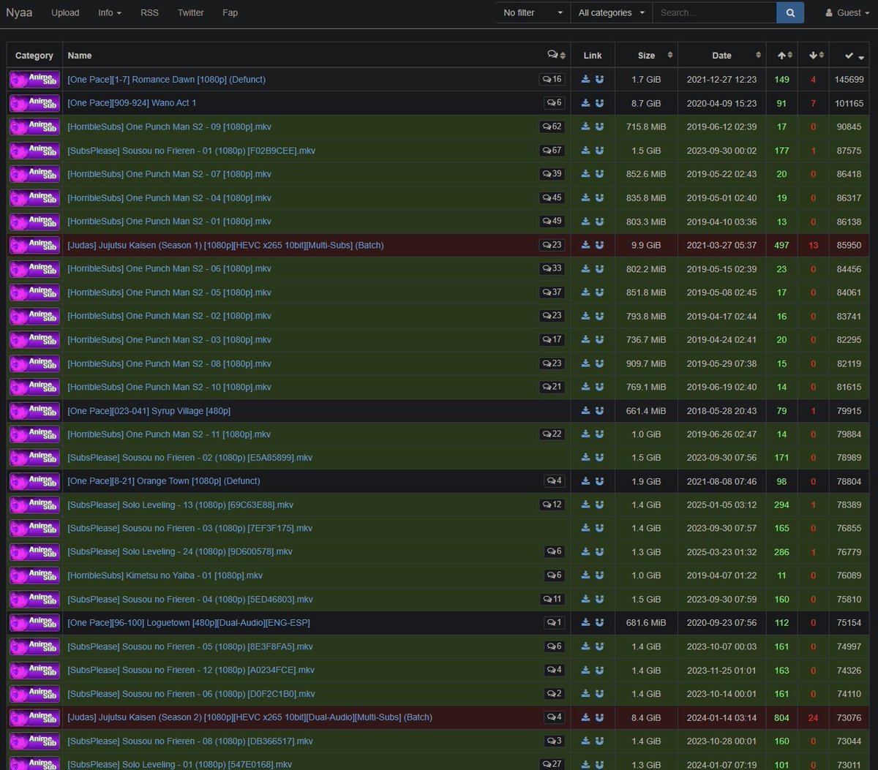The image size is (878, 770).
Task: Sort by comments count column icon
Action: [x=556, y=56]
